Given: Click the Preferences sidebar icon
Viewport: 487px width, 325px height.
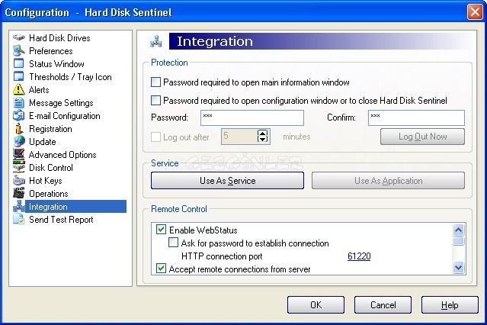Looking at the screenshot, I should (18, 50).
